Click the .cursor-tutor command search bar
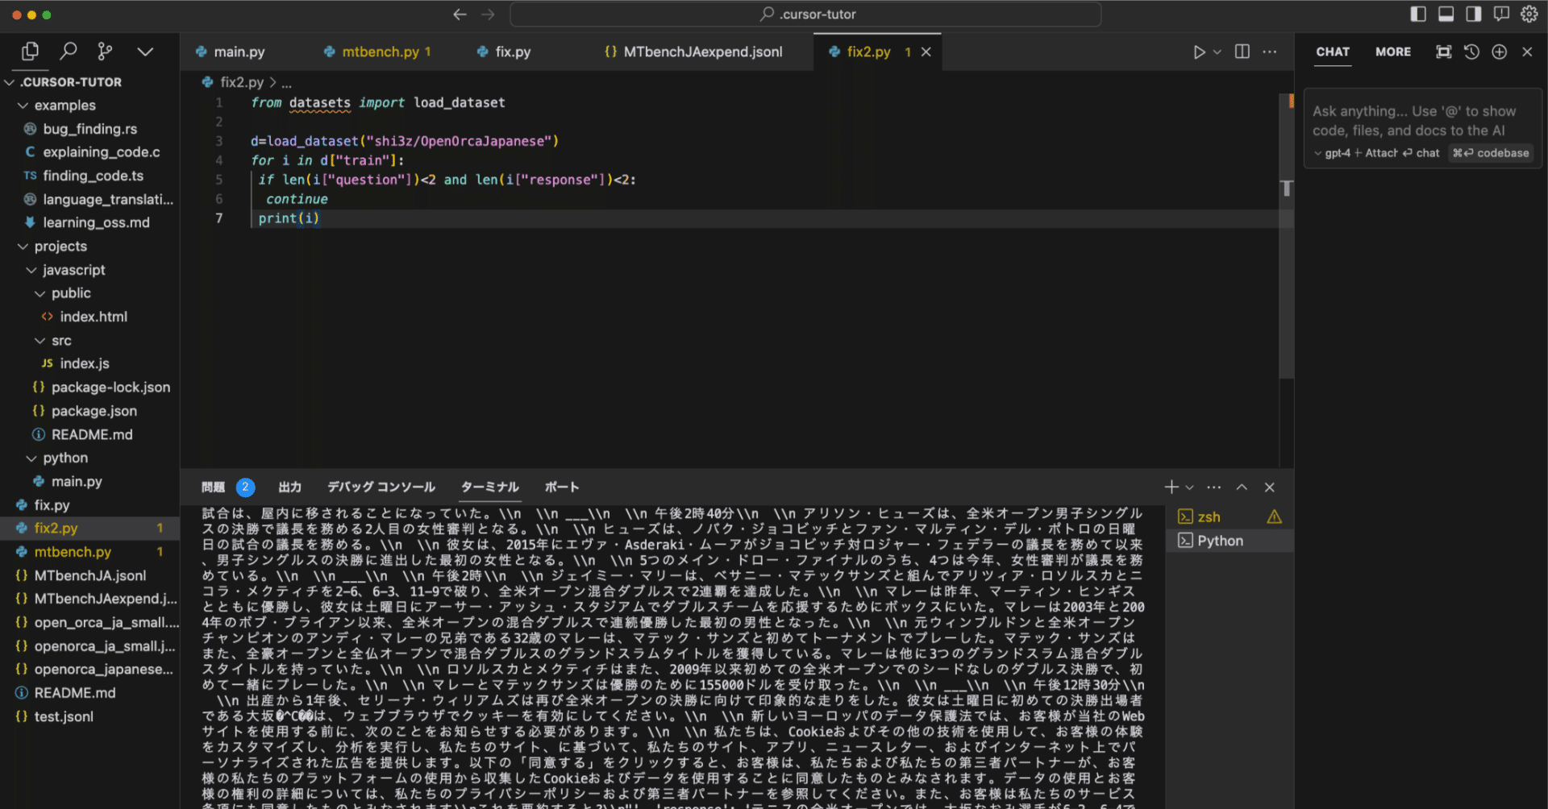The height and width of the screenshot is (809, 1548). [x=805, y=15]
